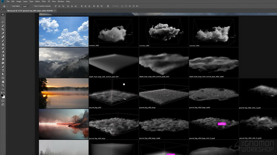The height and width of the screenshot is (155, 277).
Task: Click the blue sky clouds reference photo
Action: [64, 32]
